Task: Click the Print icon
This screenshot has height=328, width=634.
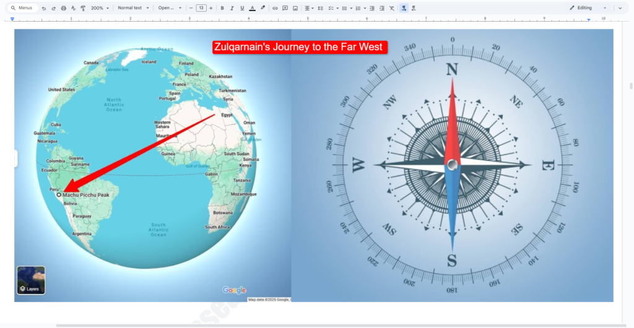Action: [63, 8]
